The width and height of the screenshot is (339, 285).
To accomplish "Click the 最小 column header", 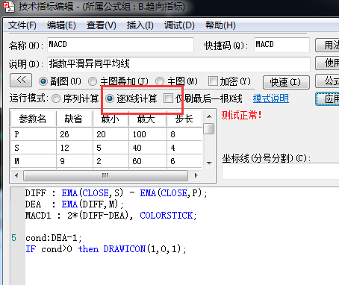I will [111, 119].
